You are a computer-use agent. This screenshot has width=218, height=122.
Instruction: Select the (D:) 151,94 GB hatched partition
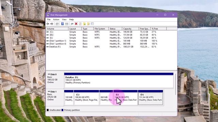(x=151, y=98)
